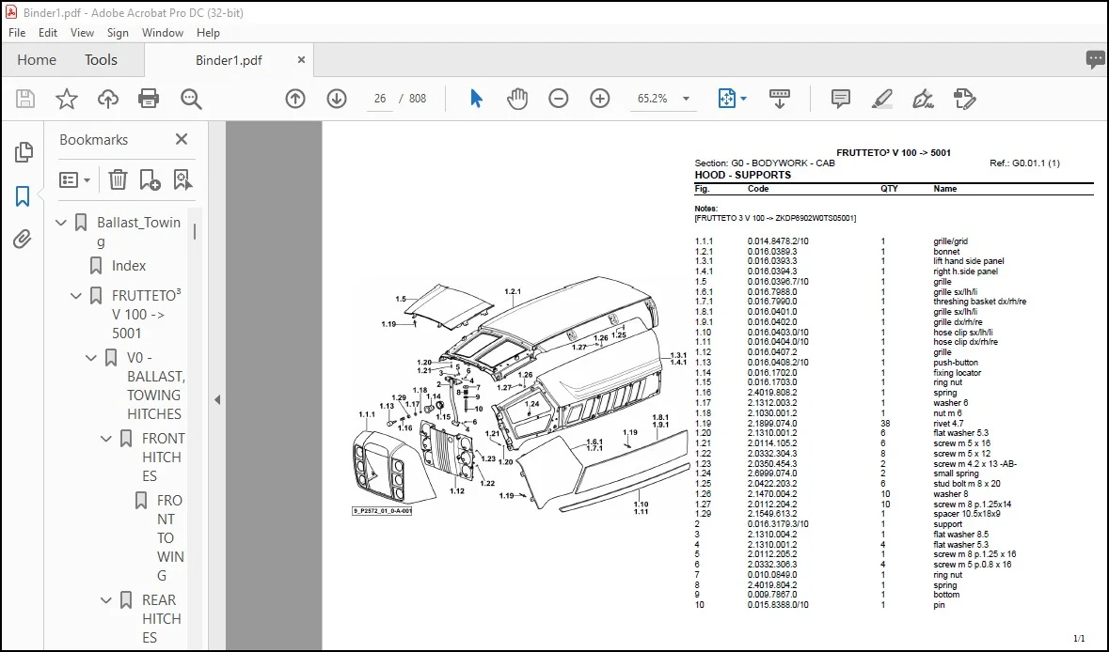Open the Edit menu
The width and height of the screenshot is (1109, 652).
pos(47,33)
